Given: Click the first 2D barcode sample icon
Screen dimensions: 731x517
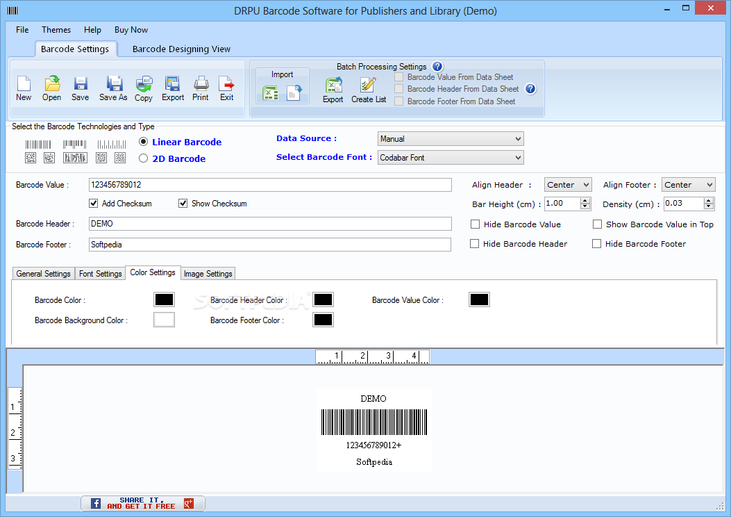Looking at the screenshot, I should (31, 158).
